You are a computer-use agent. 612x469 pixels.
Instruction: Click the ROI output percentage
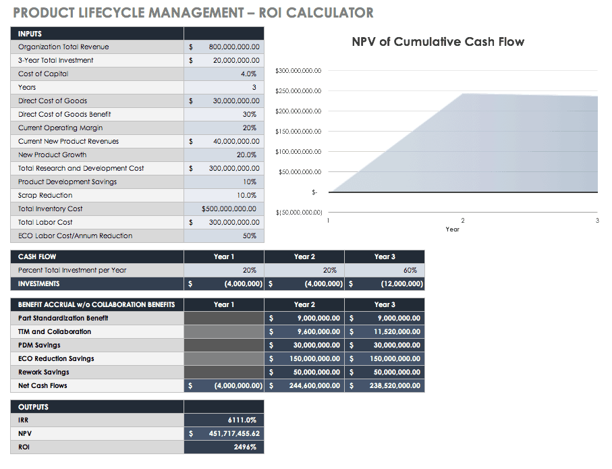pyautogui.click(x=224, y=447)
